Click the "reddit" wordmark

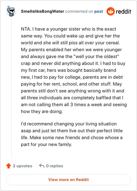[x=123, y=11]
